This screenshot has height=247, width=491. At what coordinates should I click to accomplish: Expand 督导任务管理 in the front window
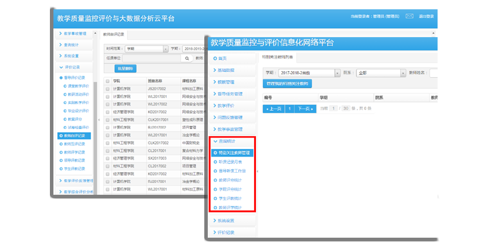pyautogui.click(x=232, y=94)
